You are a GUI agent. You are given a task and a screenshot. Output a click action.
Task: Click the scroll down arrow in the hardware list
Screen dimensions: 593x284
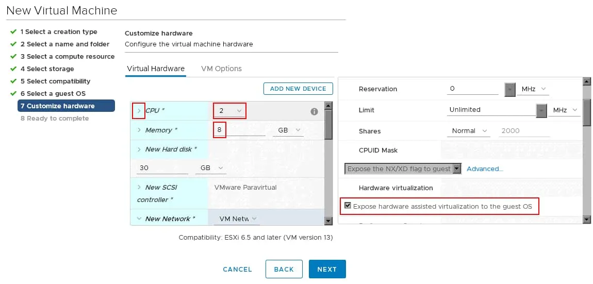tap(328, 221)
